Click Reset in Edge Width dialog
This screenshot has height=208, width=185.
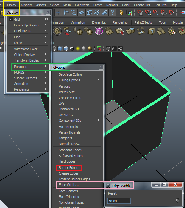click(x=112, y=193)
